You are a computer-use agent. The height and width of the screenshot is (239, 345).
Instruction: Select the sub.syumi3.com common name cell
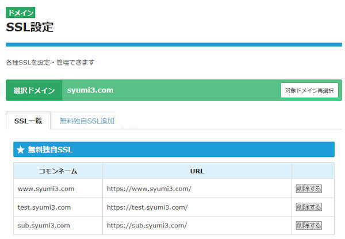click(44, 225)
